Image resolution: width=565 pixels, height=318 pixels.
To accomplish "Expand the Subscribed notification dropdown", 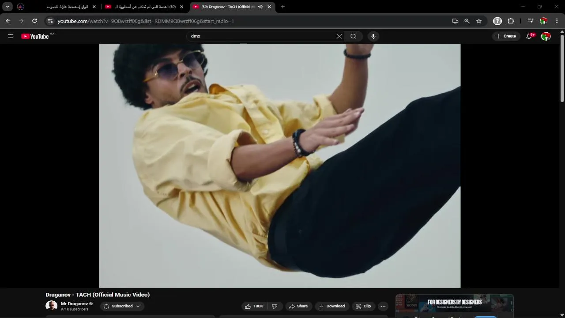I will click(x=122, y=306).
